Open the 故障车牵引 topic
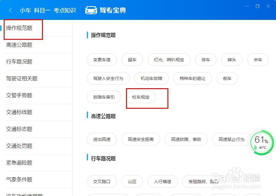 coord(104,97)
